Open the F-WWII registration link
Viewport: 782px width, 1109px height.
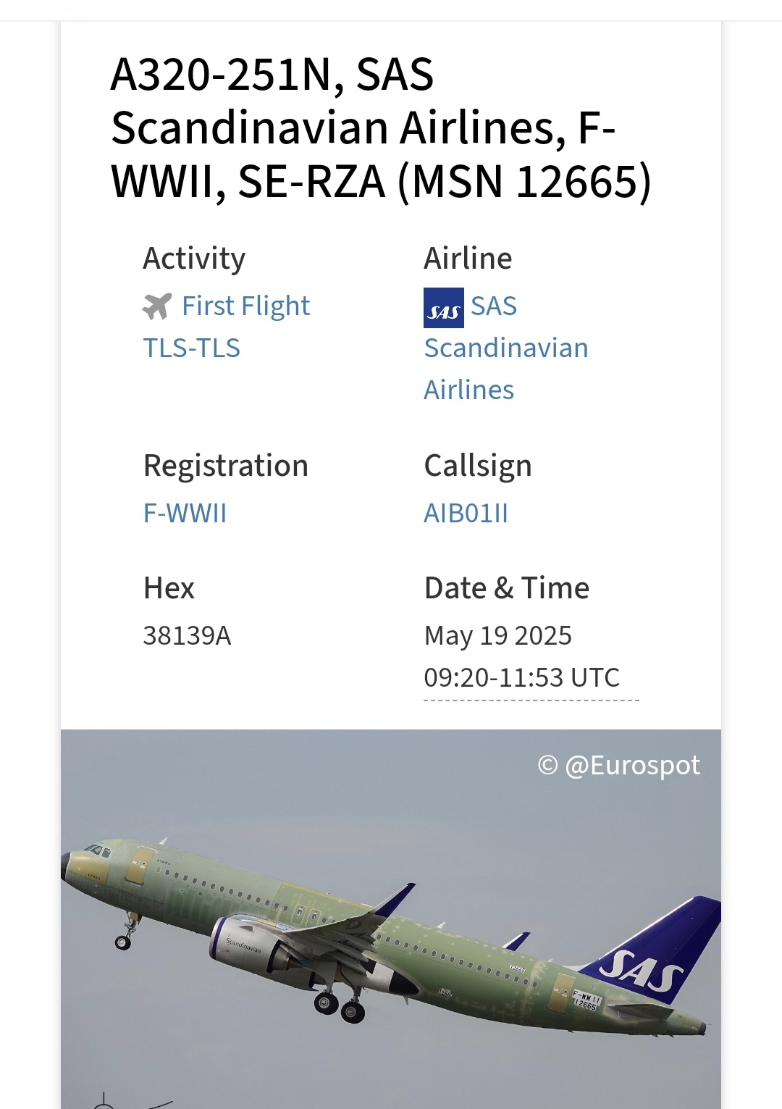185,514
